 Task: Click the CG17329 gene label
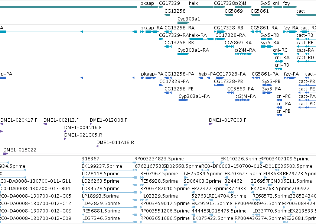pos(169,3)
